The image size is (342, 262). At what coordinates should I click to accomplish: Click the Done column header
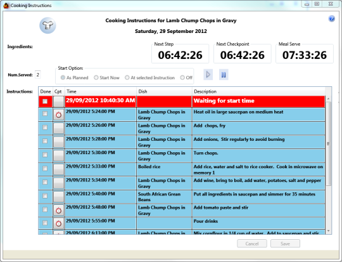[46, 91]
